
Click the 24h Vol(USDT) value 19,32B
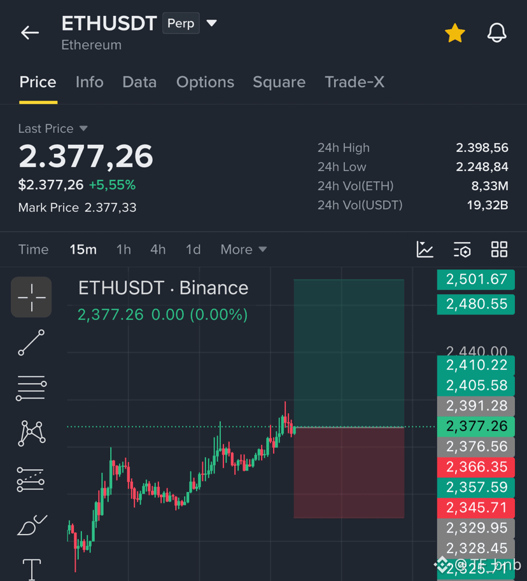point(488,205)
